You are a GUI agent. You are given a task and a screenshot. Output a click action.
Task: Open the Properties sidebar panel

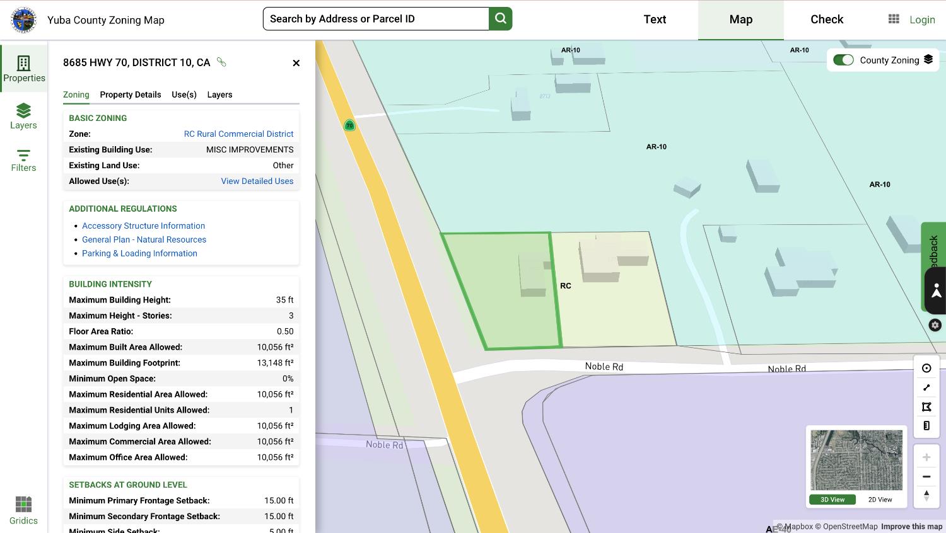(24, 69)
